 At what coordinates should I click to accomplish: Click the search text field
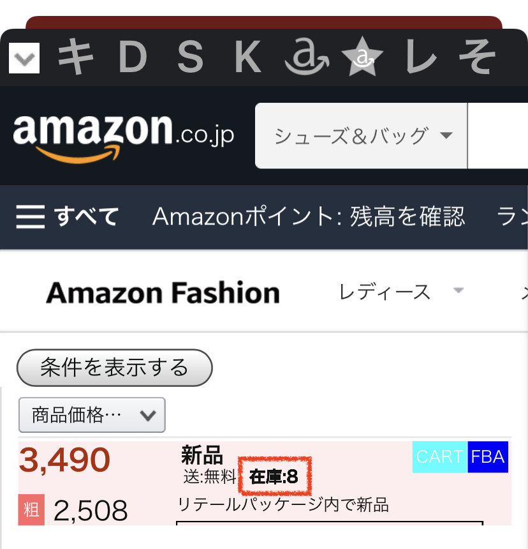497,136
